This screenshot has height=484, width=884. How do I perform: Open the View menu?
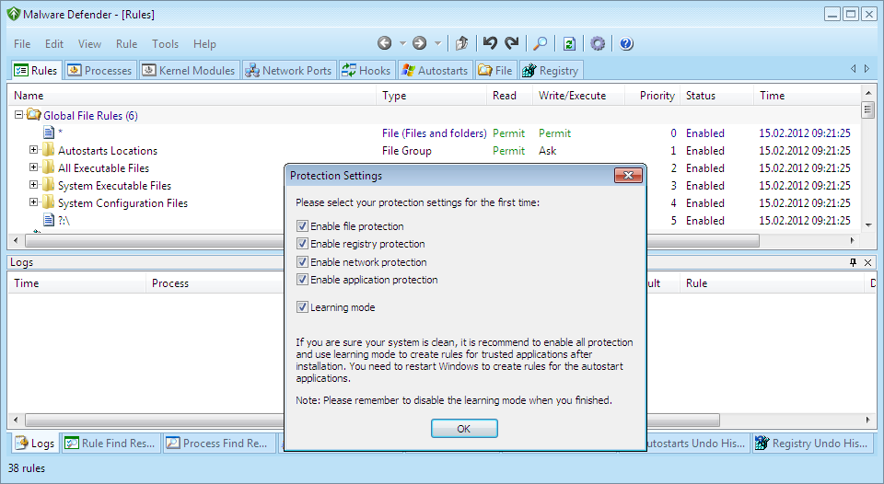pos(89,44)
